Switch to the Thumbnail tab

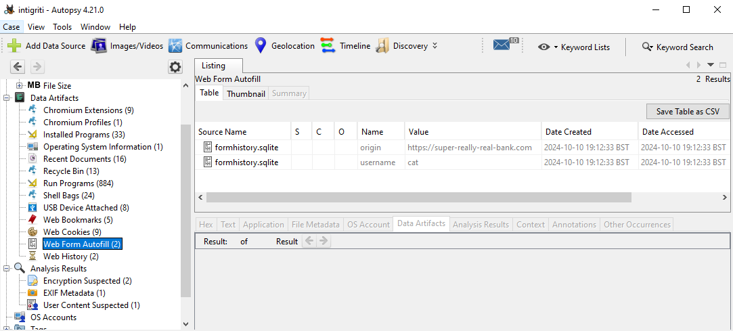(246, 93)
